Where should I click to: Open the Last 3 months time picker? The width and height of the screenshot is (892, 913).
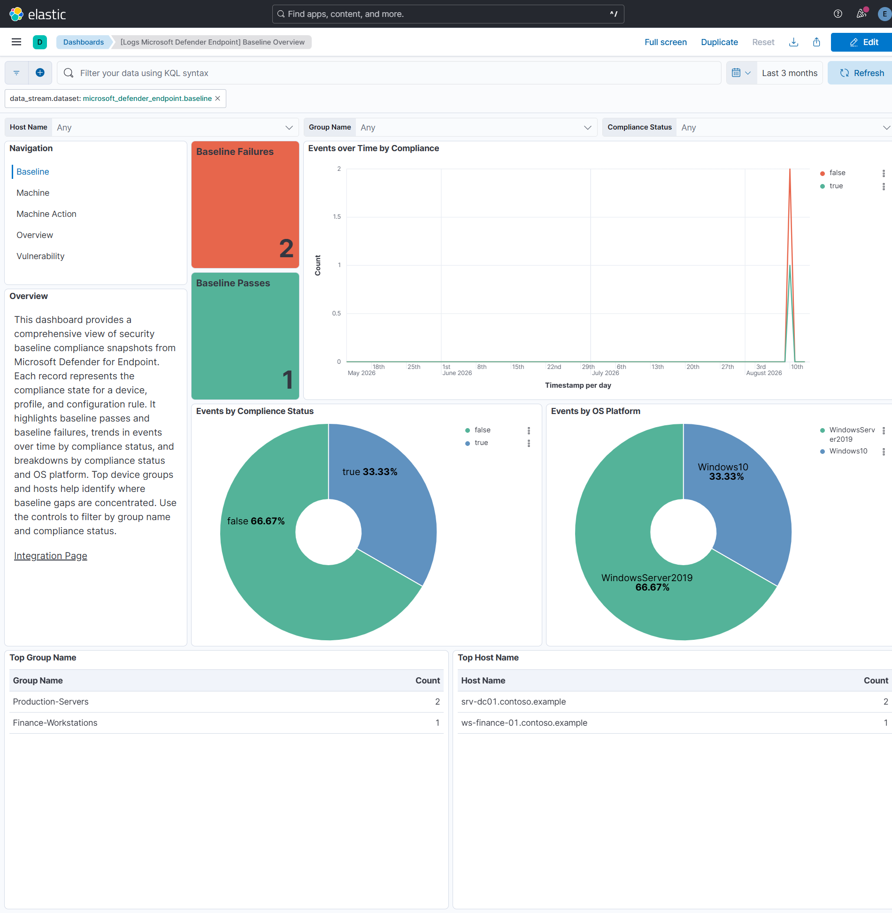point(790,73)
